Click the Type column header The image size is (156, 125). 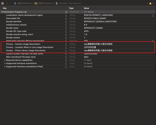pos(71,8)
